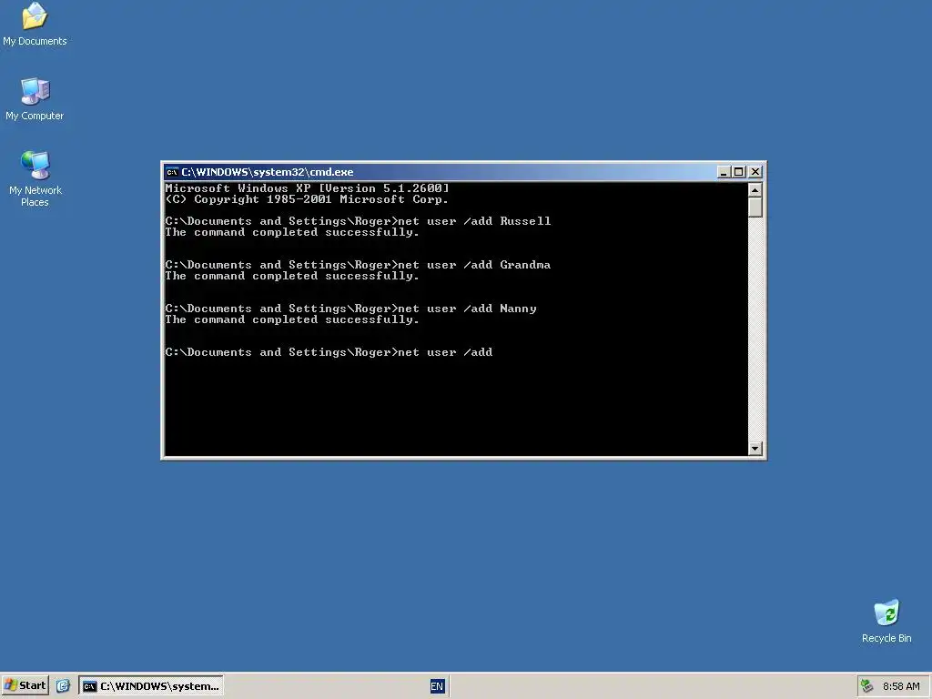Click the 'net user /add Nanny' line
Viewport: 932px width, 699px height.
[x=350, y=309]
